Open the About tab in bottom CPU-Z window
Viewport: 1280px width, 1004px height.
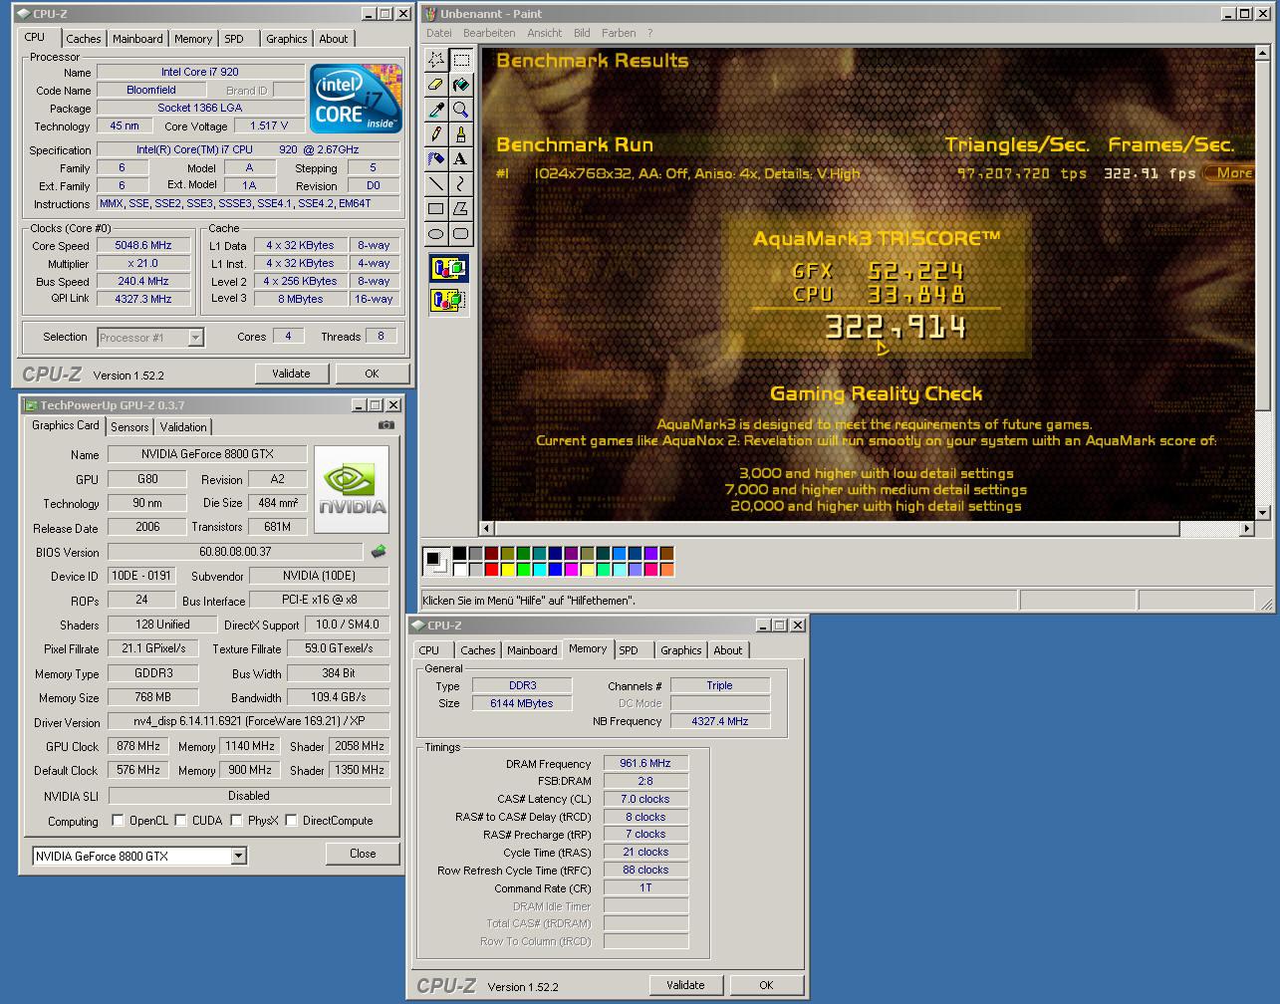click(728, 650)
